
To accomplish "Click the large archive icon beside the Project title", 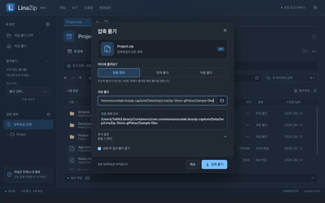I will pyautogui.click(x=69, y=36).
